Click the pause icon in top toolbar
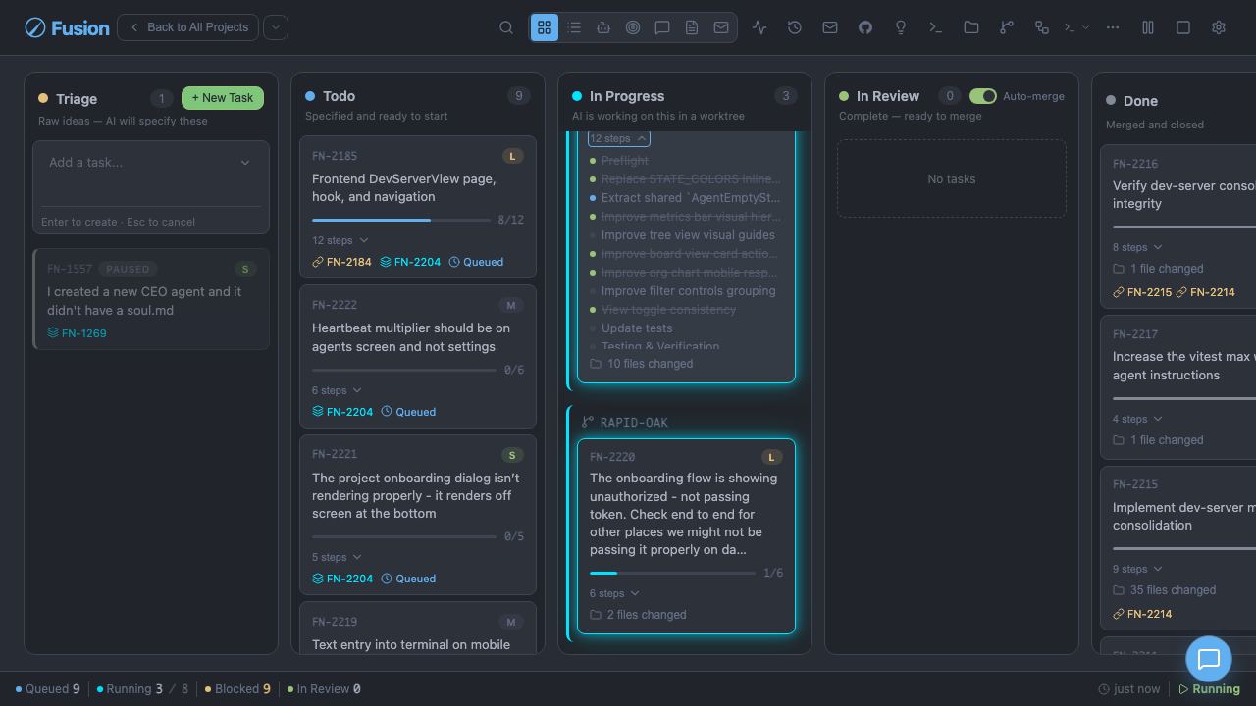This screenshot has height=706, width=1256. click(x=1148, y=27)
